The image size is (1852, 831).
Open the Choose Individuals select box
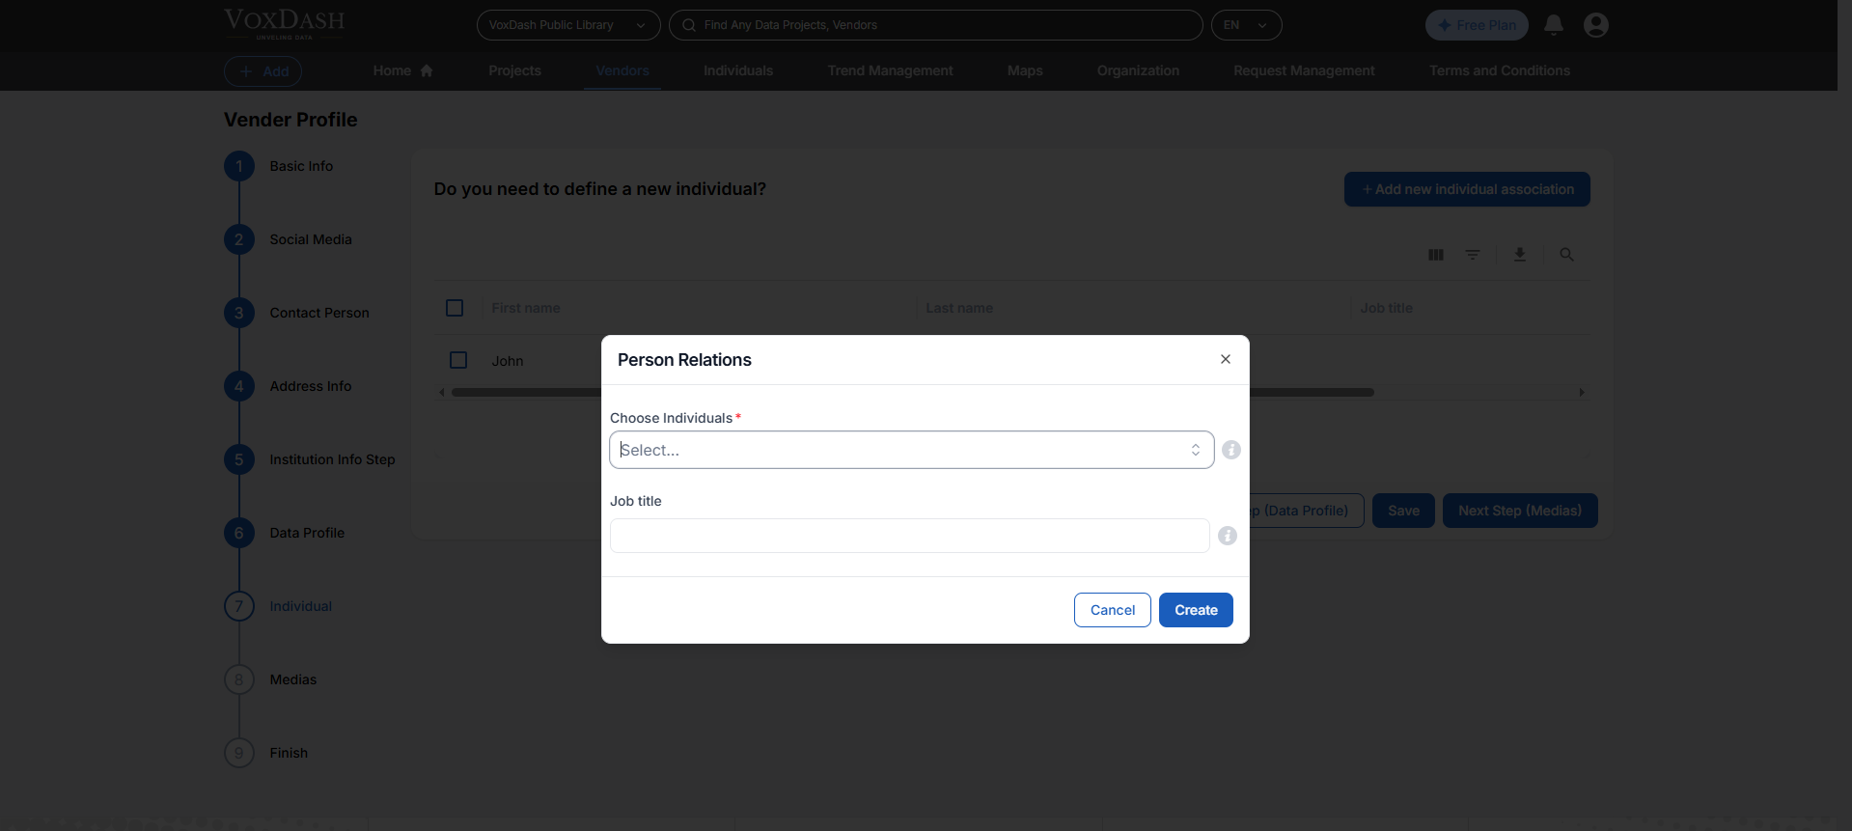click(911, 450)
